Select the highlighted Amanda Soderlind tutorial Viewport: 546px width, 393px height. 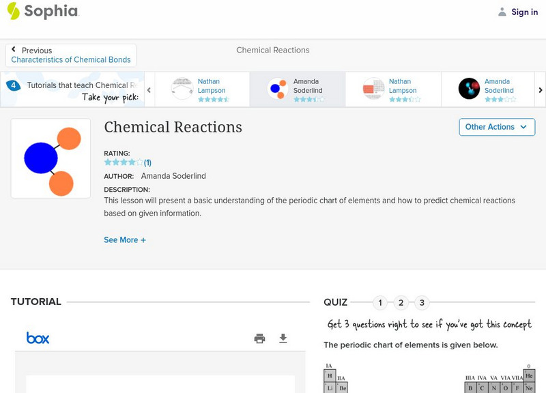pyautogui.click(x=298, y=89)
